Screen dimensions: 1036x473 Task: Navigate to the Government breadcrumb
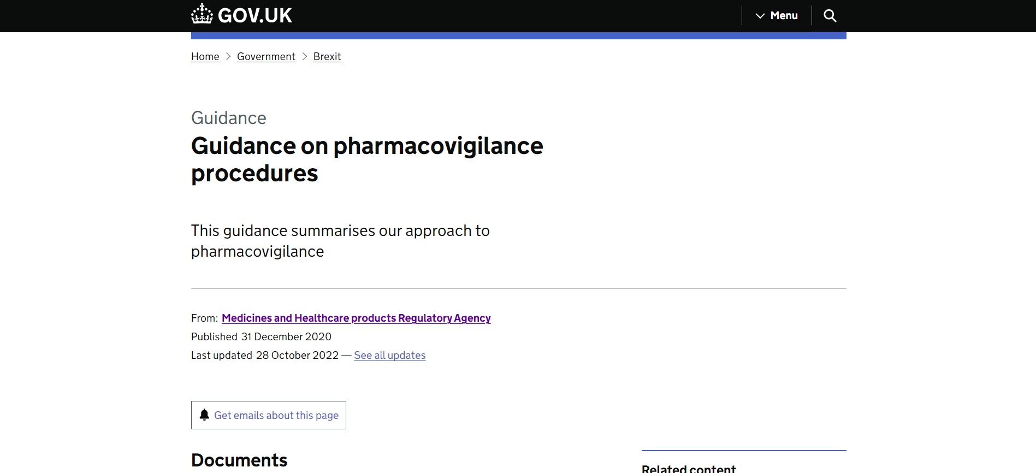tap(266, 57)
